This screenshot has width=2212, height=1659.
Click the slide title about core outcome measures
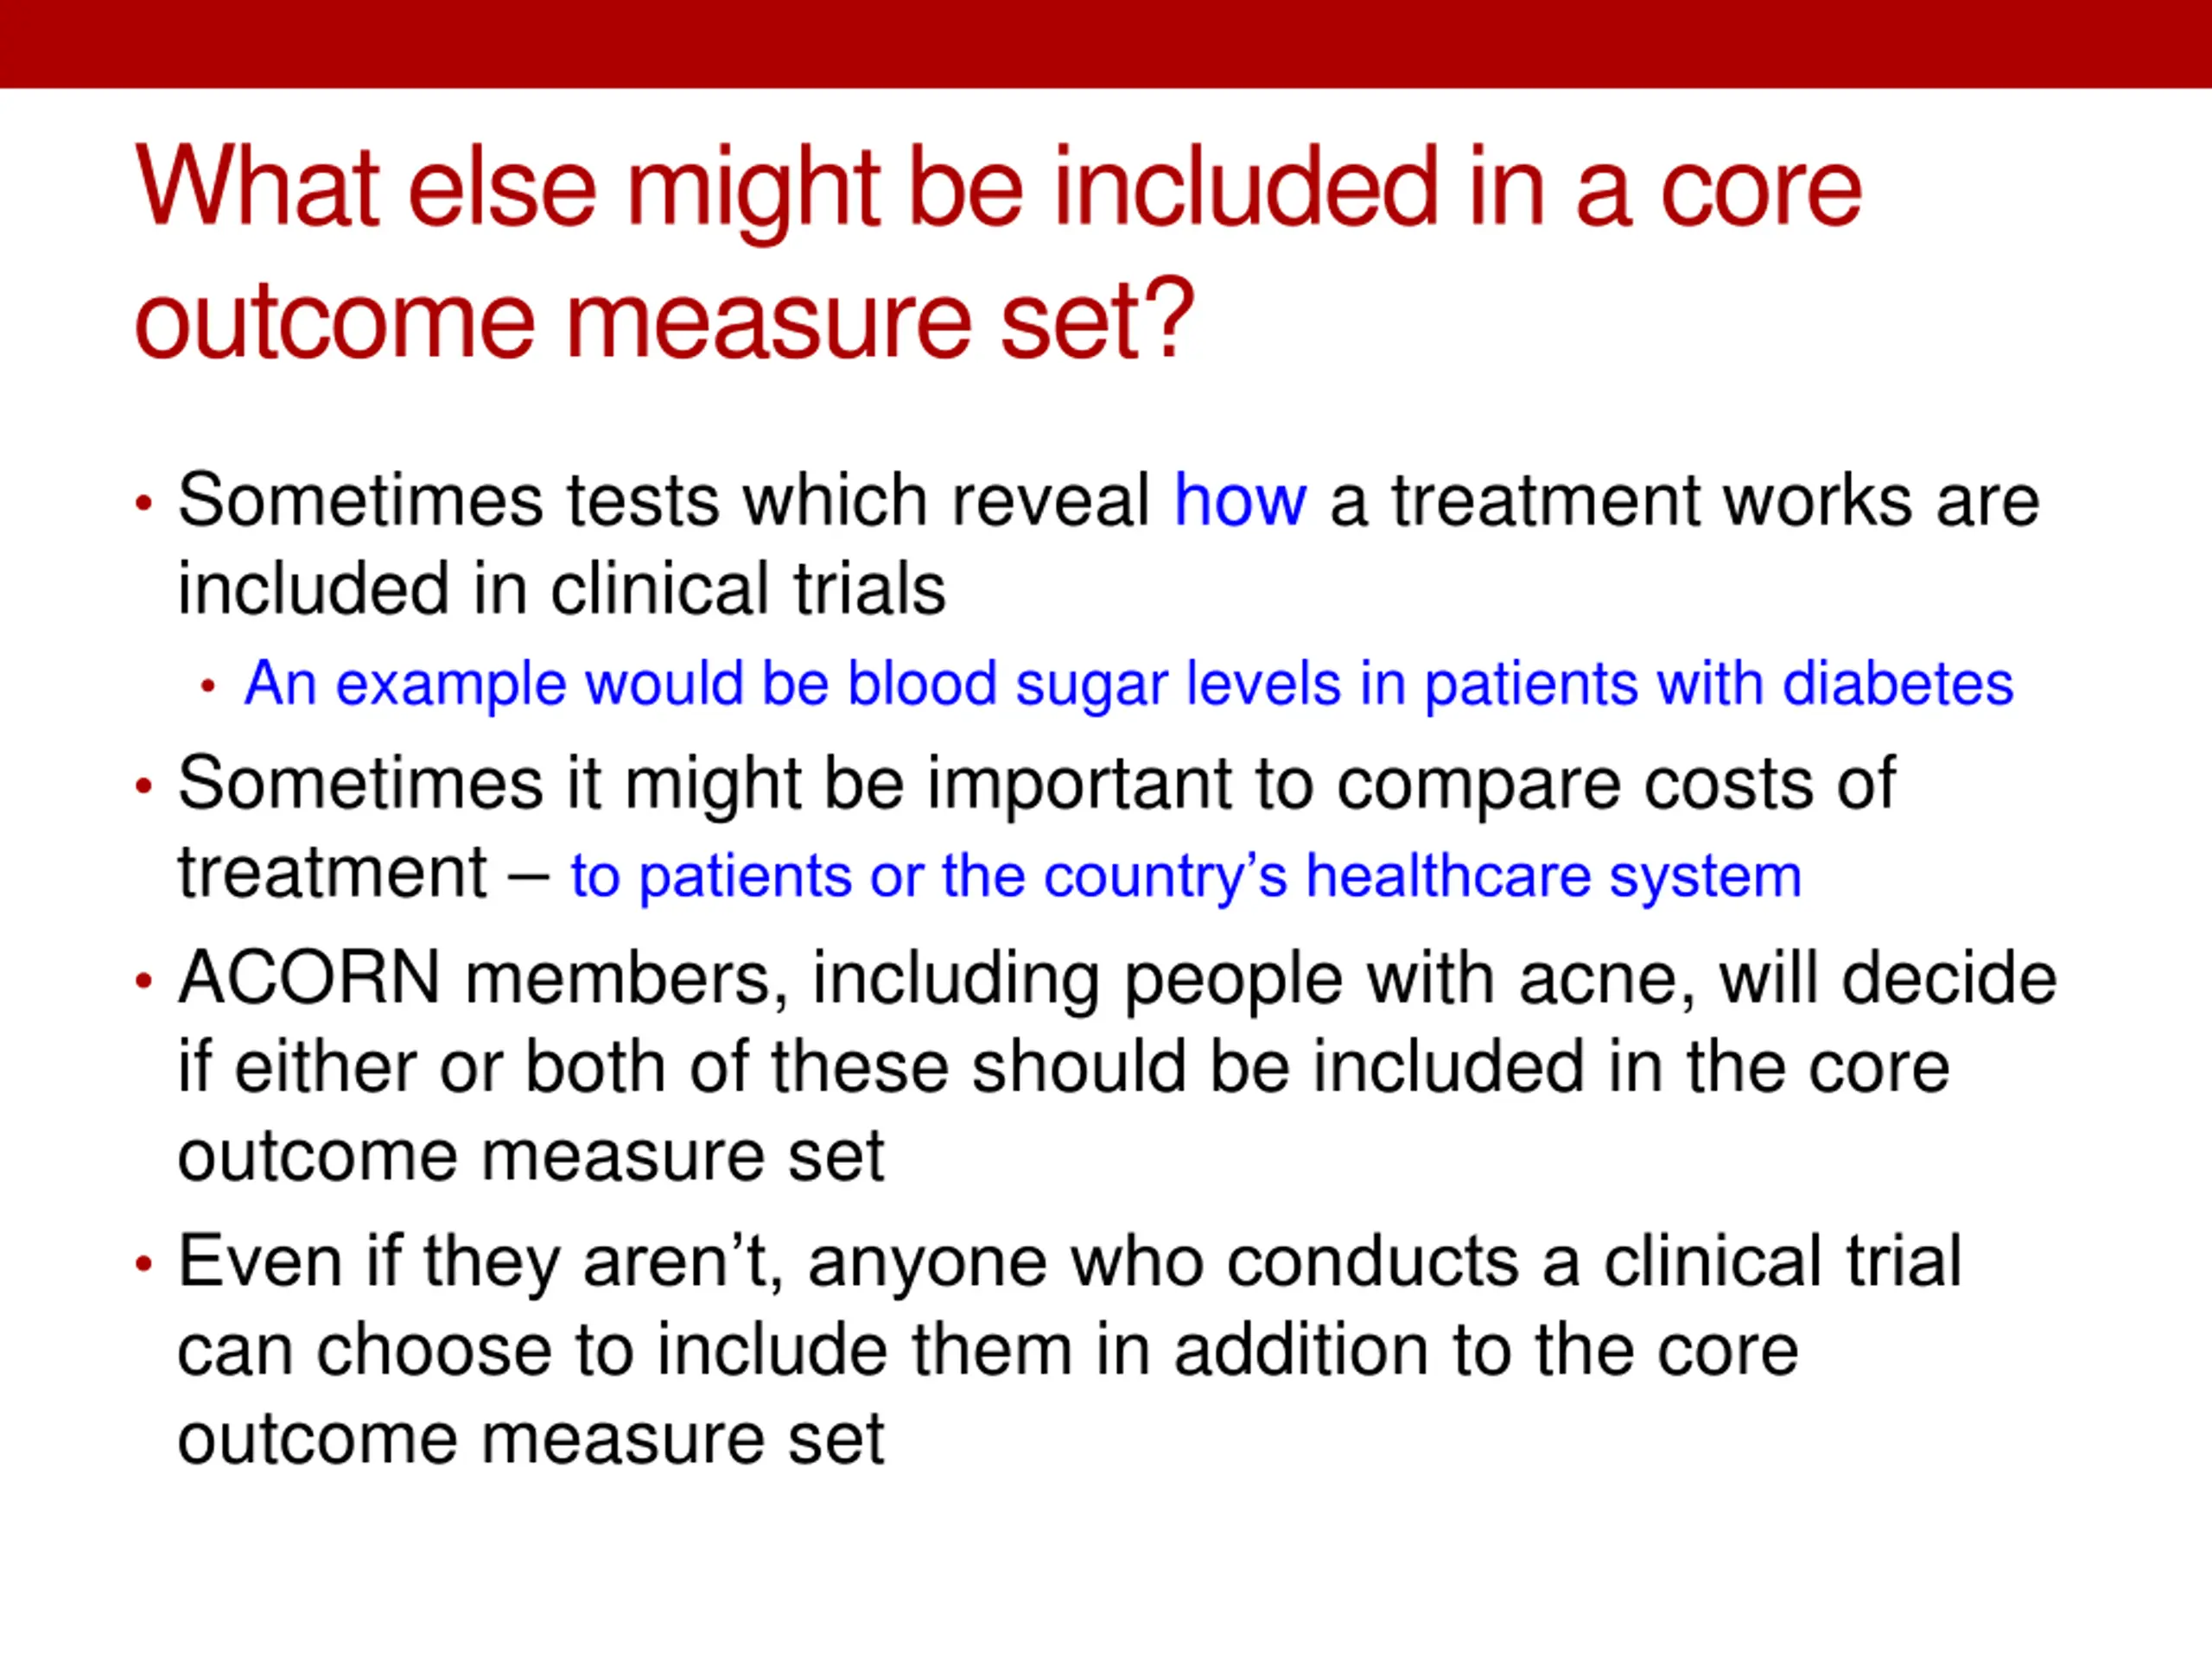[998, 252]
